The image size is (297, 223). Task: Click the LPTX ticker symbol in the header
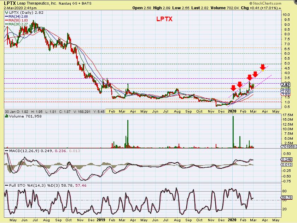(x=10, y=3)
